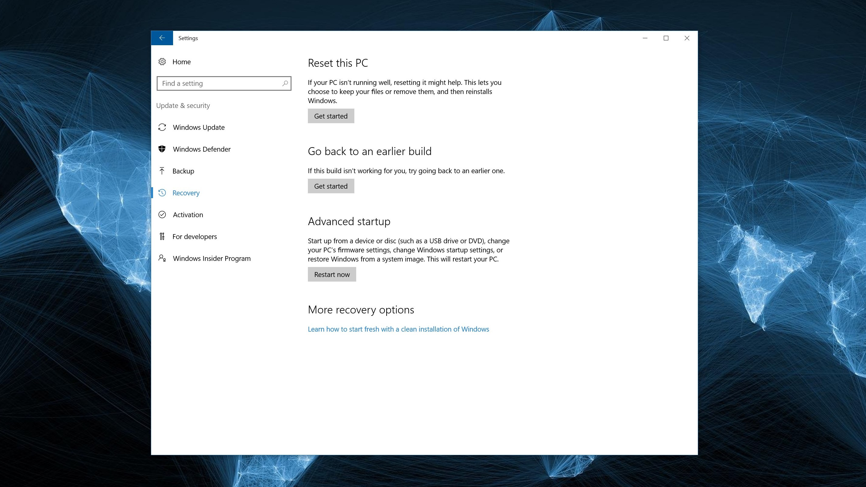The width and height of the screenshot is (866, 487).
Task: Open the Windows Defender section
Action: point(202,149)
